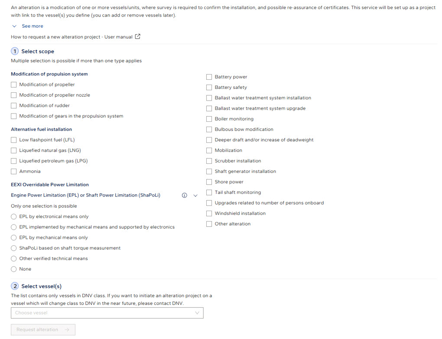Check Windshield installation option
This screenshot has height=339, width=442.
pos(209,214)
